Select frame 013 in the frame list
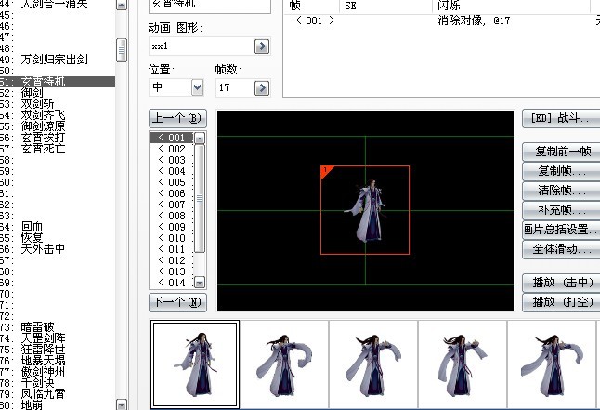 point(172,271)
